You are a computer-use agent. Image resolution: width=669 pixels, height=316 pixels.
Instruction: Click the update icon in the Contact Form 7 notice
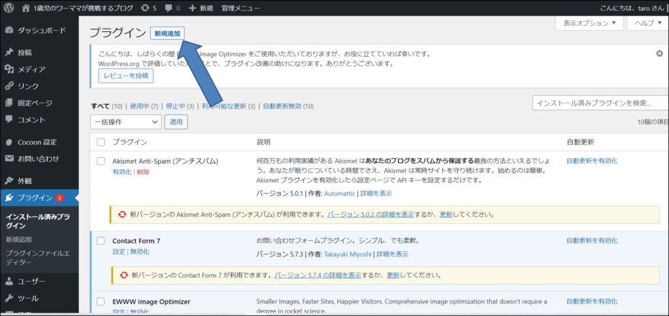click(125, 275)
